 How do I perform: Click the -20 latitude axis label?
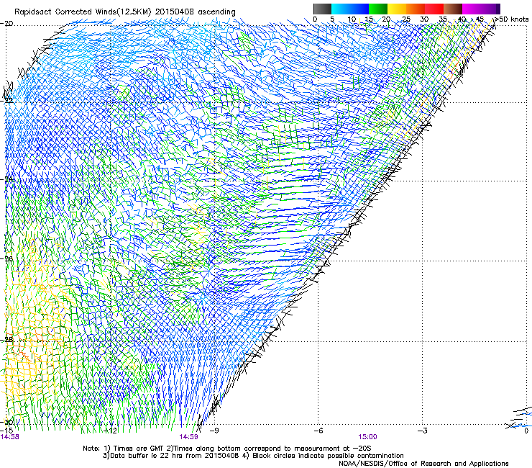[x=6, y=24]
